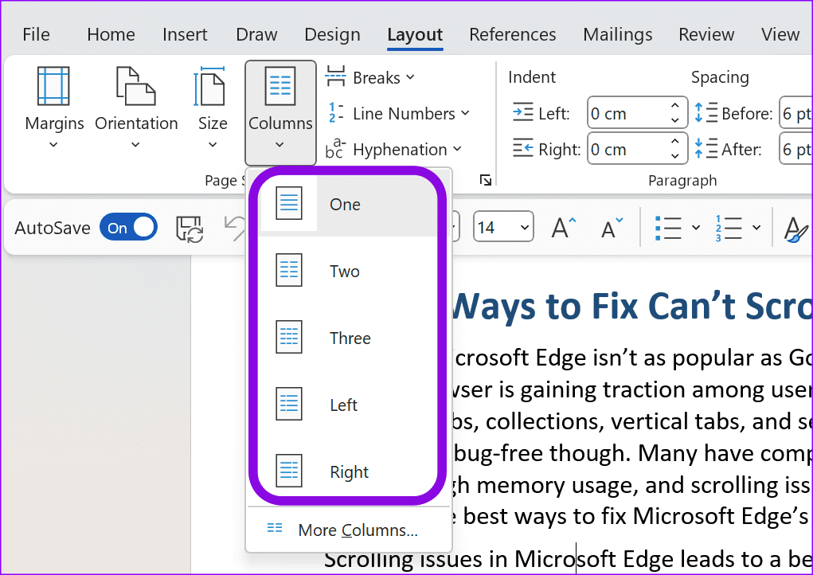This screenshot has width=813, height=575.
Task: Open the Page Setup dialog launcher
Action: pyautogui.click(x=486, y=180)
